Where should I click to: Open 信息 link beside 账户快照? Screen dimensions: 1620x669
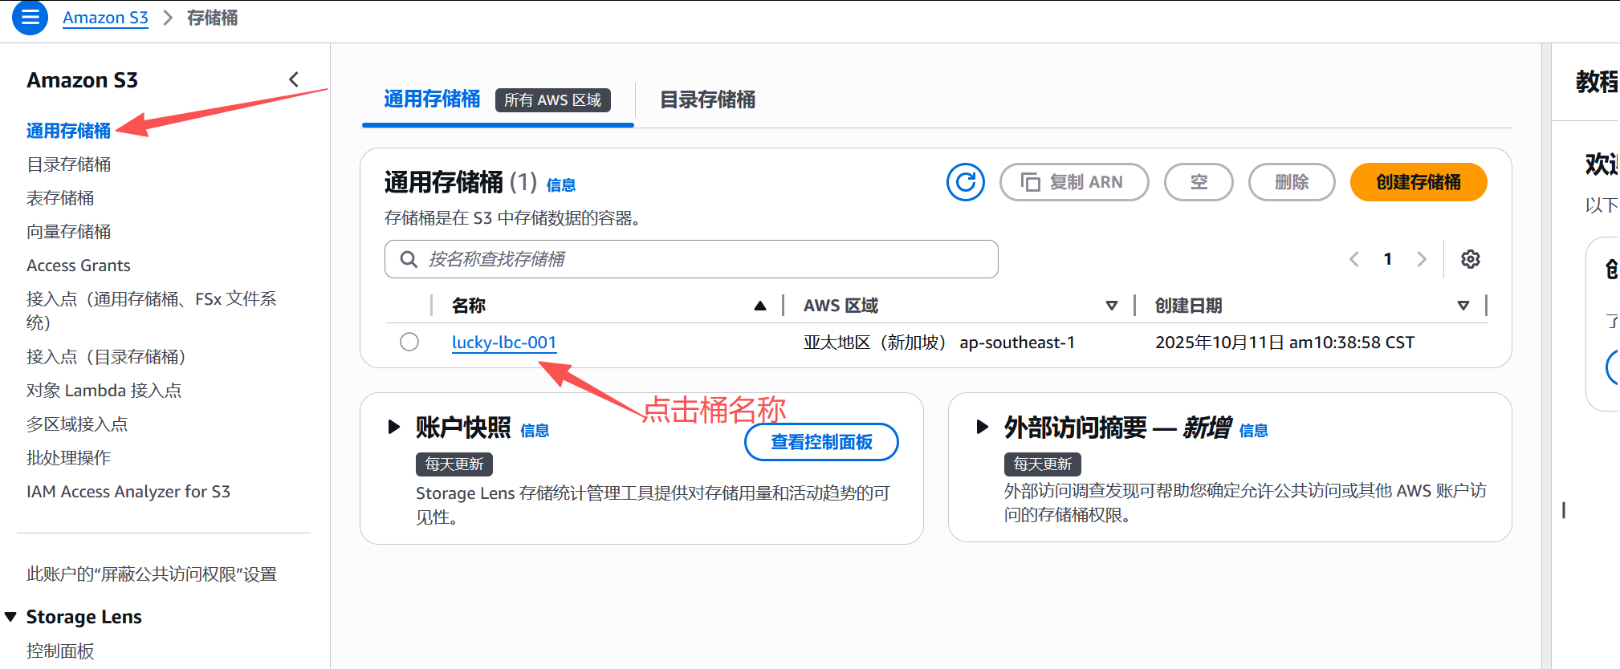[x=535, y=431]
